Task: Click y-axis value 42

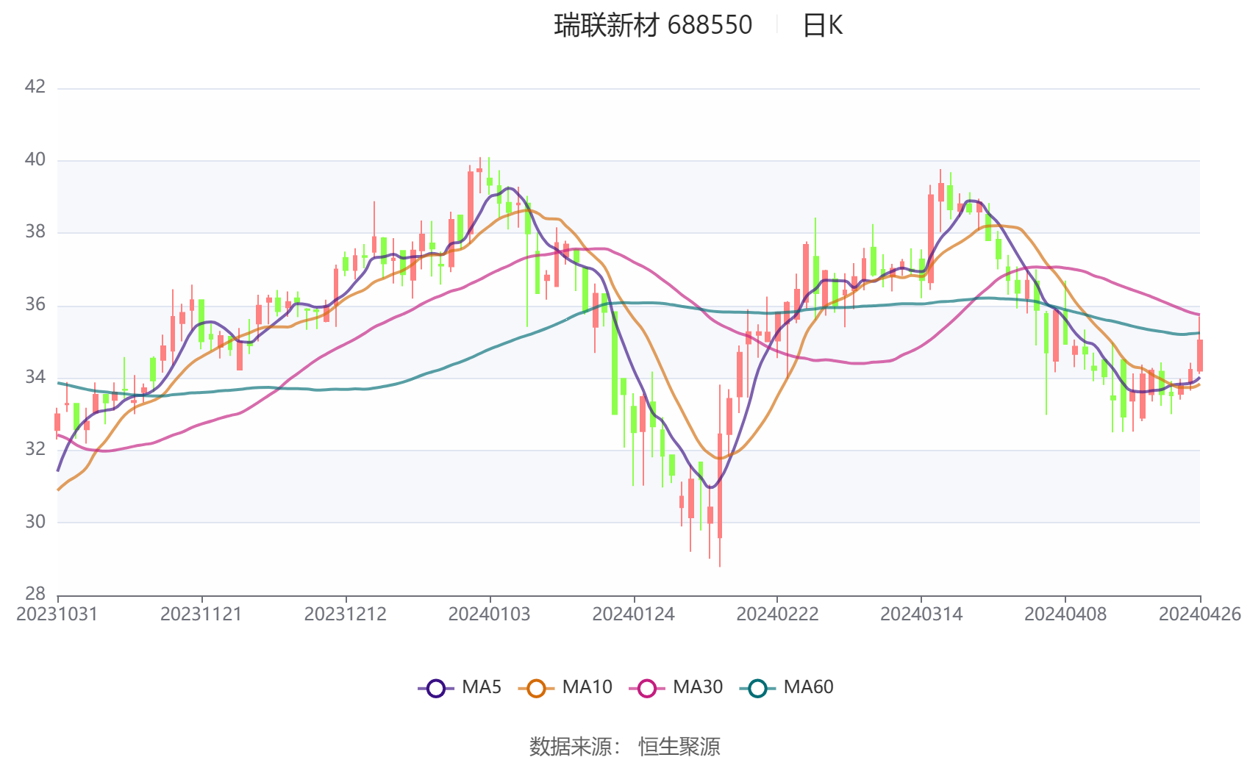Action: pos(35,87)
